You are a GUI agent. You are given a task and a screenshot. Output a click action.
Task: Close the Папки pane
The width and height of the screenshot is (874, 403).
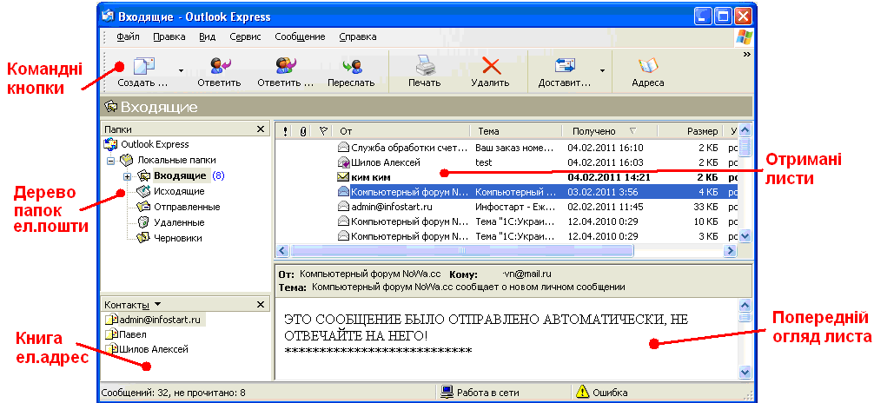261,129
